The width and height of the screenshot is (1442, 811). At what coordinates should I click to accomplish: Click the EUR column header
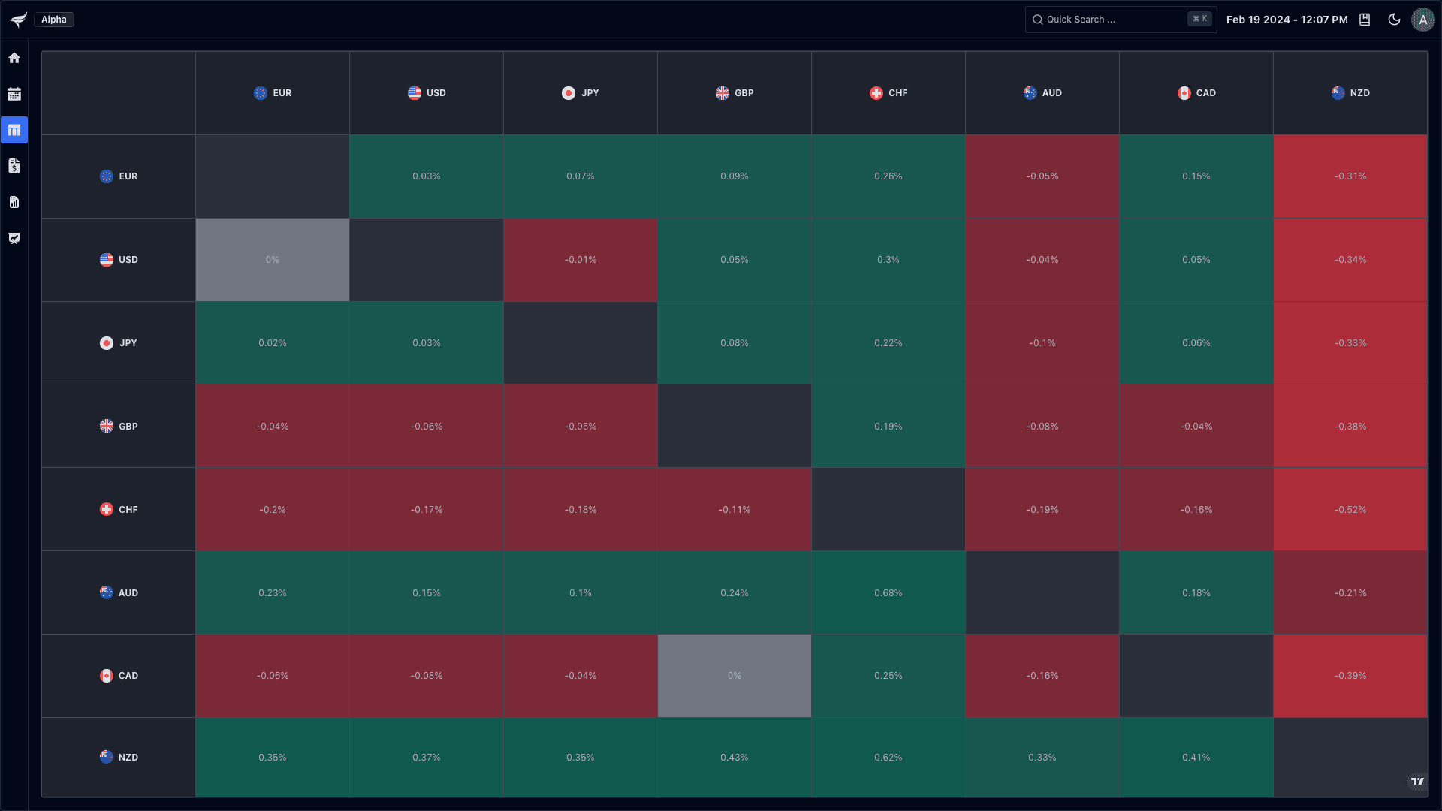273,93
